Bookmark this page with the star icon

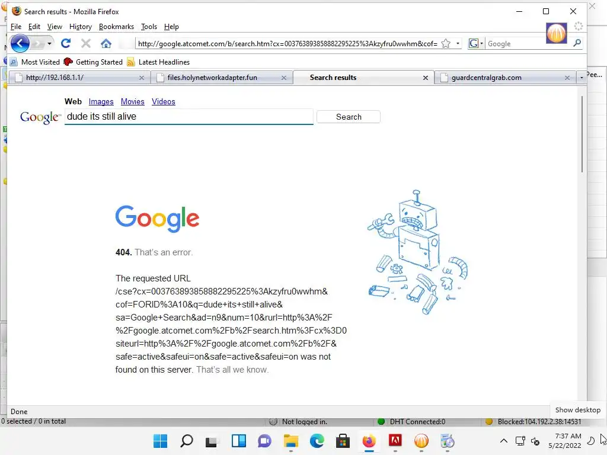pos(446,44)
